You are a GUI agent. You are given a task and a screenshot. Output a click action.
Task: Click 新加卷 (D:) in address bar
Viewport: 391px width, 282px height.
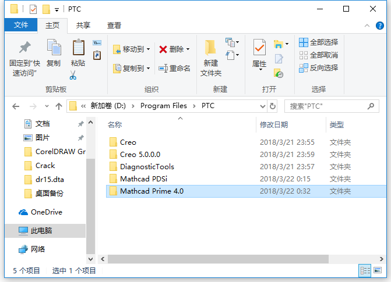pos(108,106)
